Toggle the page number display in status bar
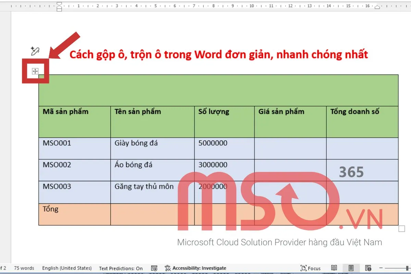This screenshot has width=411, height=274. (3, 268)
